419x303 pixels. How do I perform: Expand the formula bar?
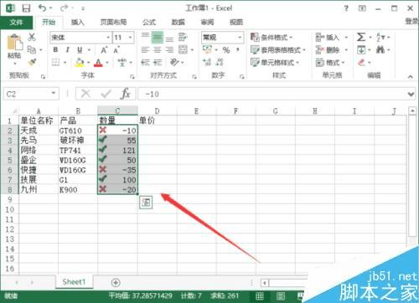coord(411,94)
